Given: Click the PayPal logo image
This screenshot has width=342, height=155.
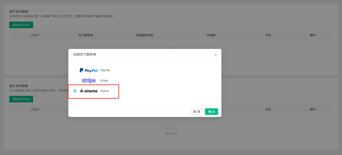Looking at the screenshot, I should (x=89, y=70).
